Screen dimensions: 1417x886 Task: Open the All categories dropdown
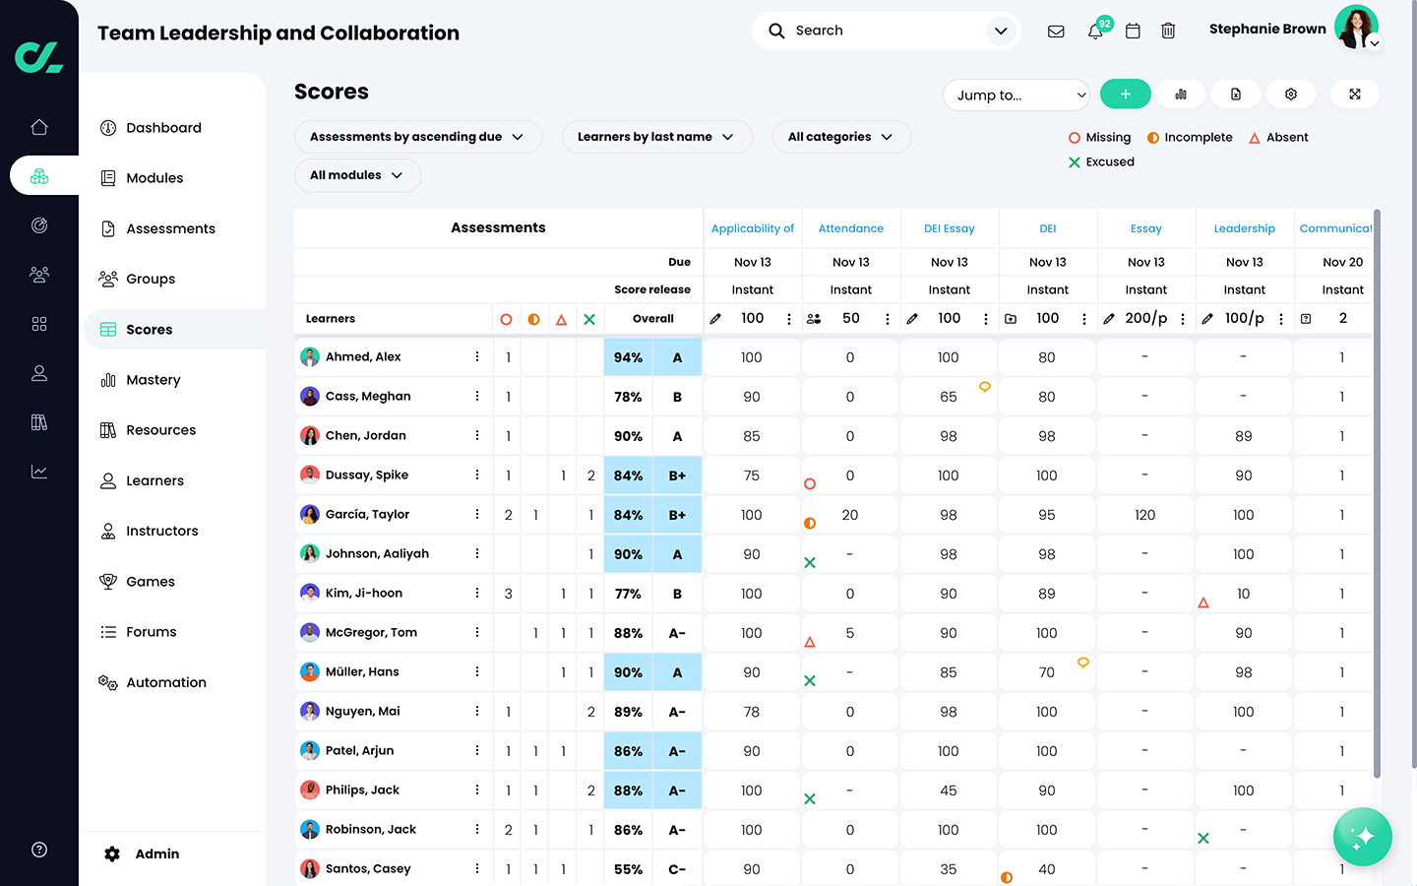(x=841, y=137)
